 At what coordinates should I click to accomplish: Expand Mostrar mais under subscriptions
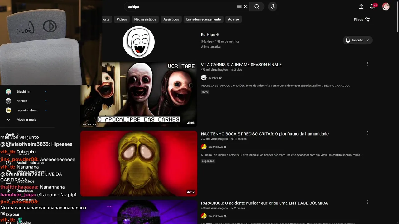27,119
